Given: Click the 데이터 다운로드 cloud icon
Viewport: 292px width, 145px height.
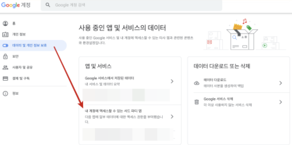Looking at the screenshot, I should pos(197,83).
